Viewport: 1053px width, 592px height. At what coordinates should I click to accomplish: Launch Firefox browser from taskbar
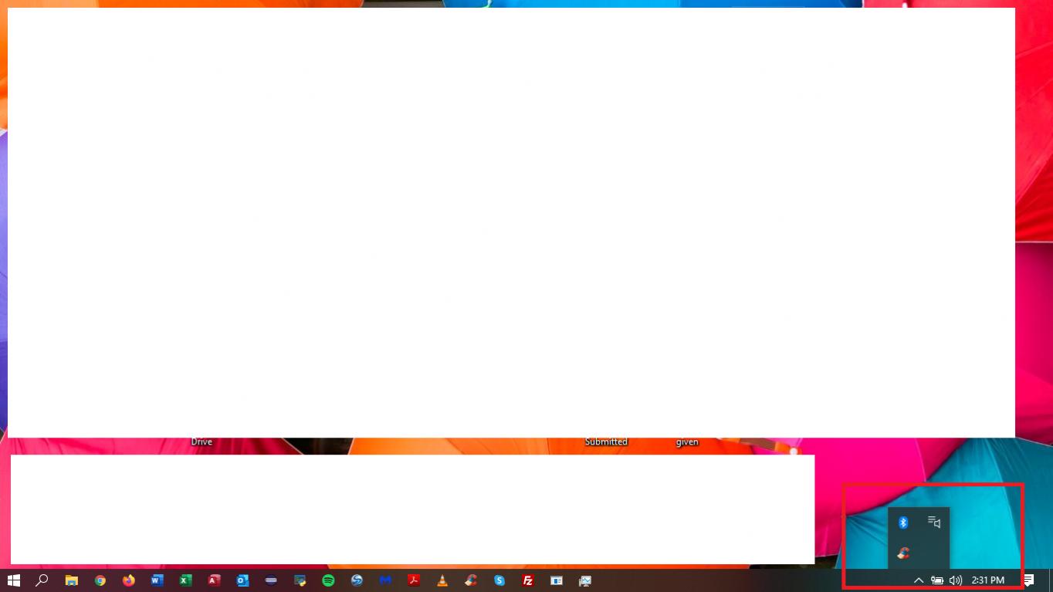(128, 580)
